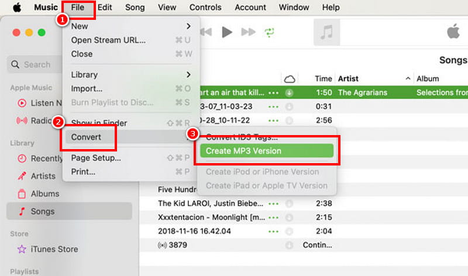Click the Apple logo in player display

pyautogui.click(x=453, y=32)
